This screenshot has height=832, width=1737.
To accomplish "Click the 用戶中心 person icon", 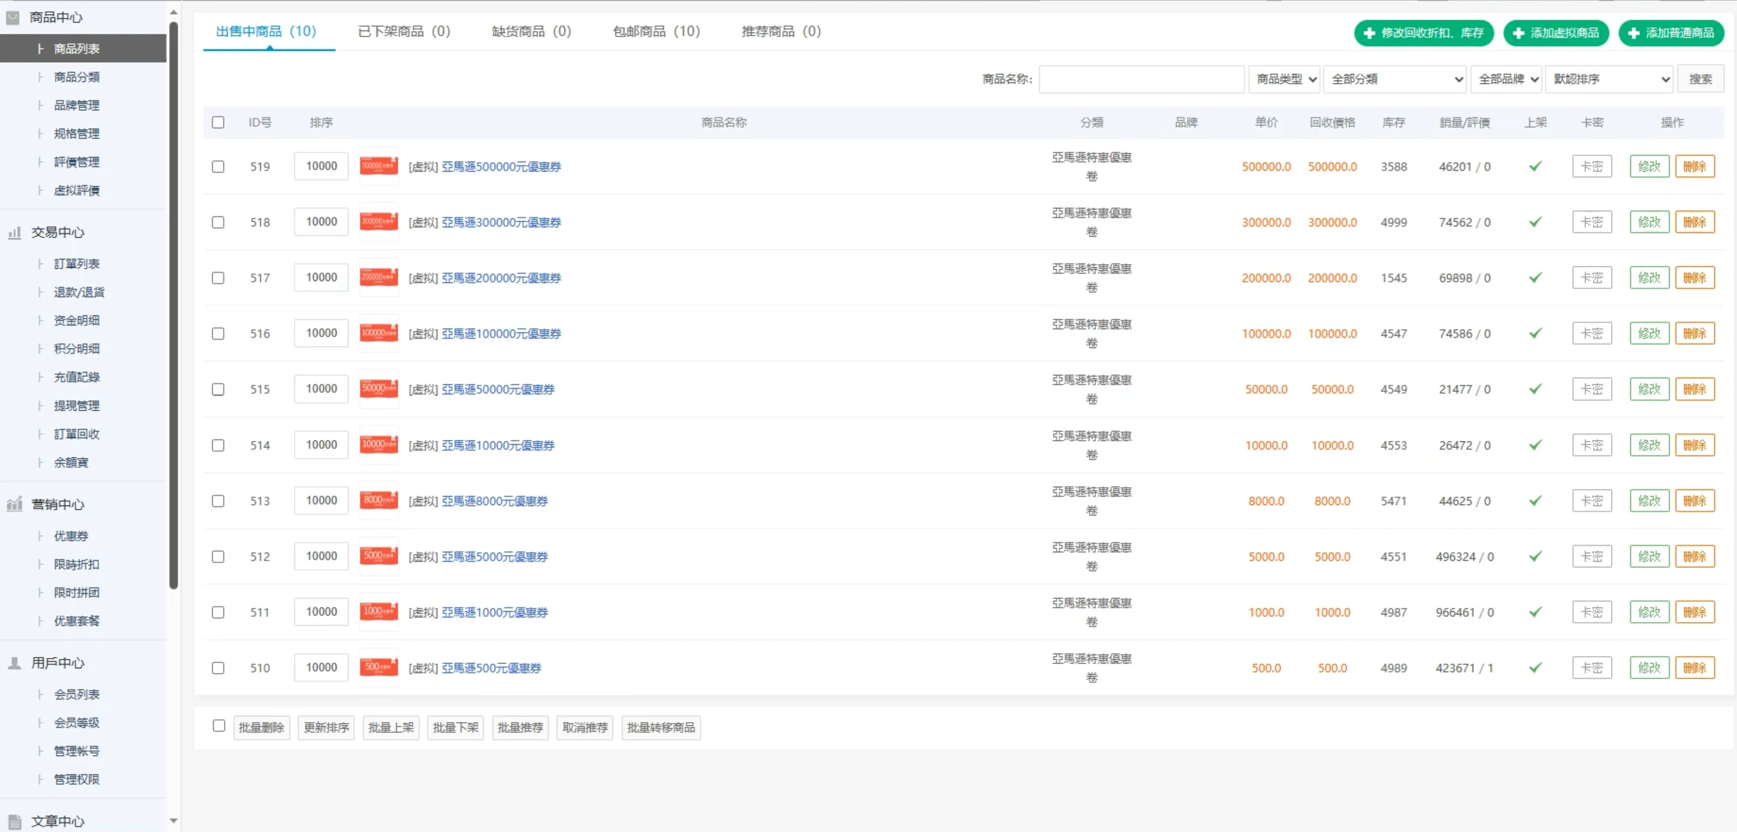I will point(14,663).
